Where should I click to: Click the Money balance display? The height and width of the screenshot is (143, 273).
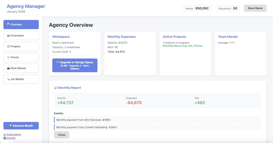point(197,8)
